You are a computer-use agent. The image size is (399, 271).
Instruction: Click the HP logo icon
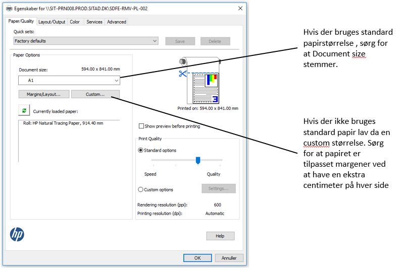pyautogui.click(x=17, y=234)
